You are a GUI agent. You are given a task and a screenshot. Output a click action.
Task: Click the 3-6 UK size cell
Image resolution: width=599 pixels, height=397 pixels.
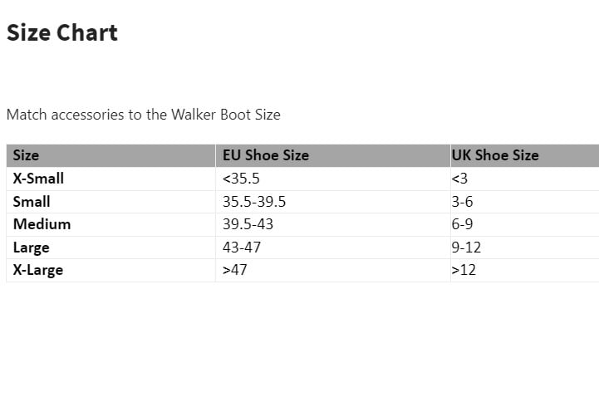click(462, 202)
